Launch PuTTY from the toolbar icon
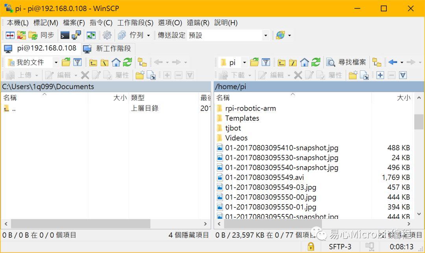Viewport: 425px width, 253px height. (76, 35)
